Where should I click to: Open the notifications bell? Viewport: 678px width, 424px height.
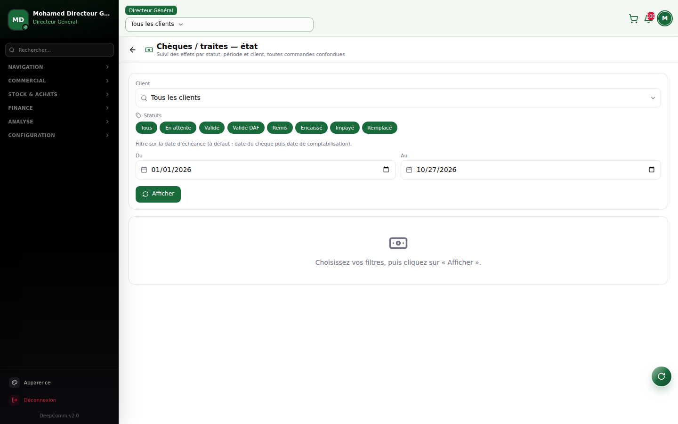(648, 18)
